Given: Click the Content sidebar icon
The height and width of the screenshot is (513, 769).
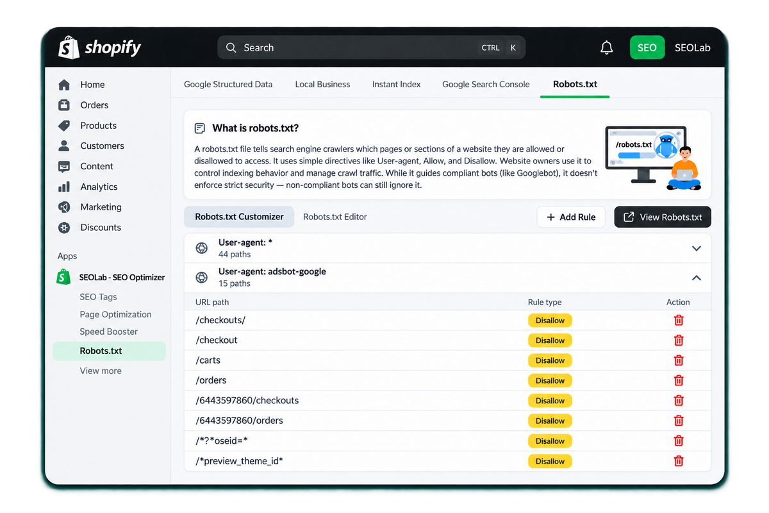Looking at the screenshot, I should [64, 166].
